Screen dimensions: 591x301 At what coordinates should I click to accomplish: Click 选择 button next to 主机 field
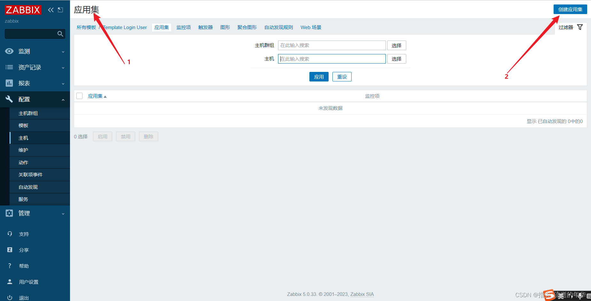coord(397,59)
